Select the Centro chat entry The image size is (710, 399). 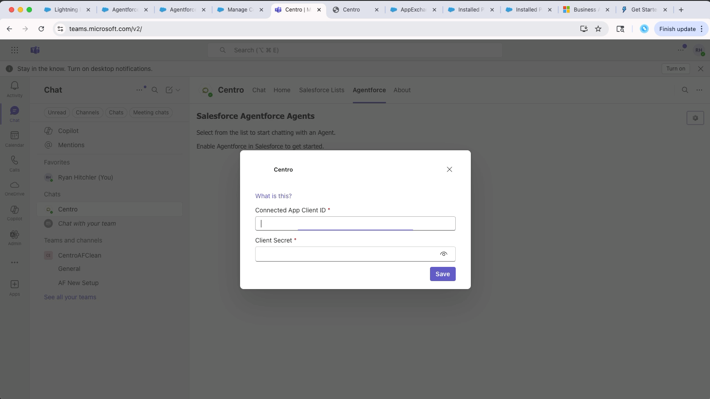[x=110, y=209]
